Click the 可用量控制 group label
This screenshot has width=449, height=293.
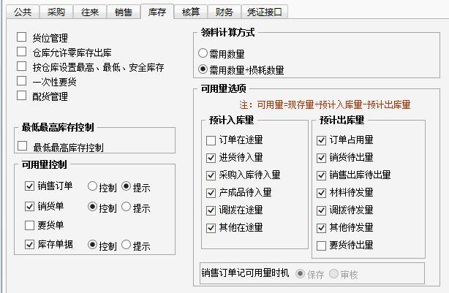pos(44,164)
